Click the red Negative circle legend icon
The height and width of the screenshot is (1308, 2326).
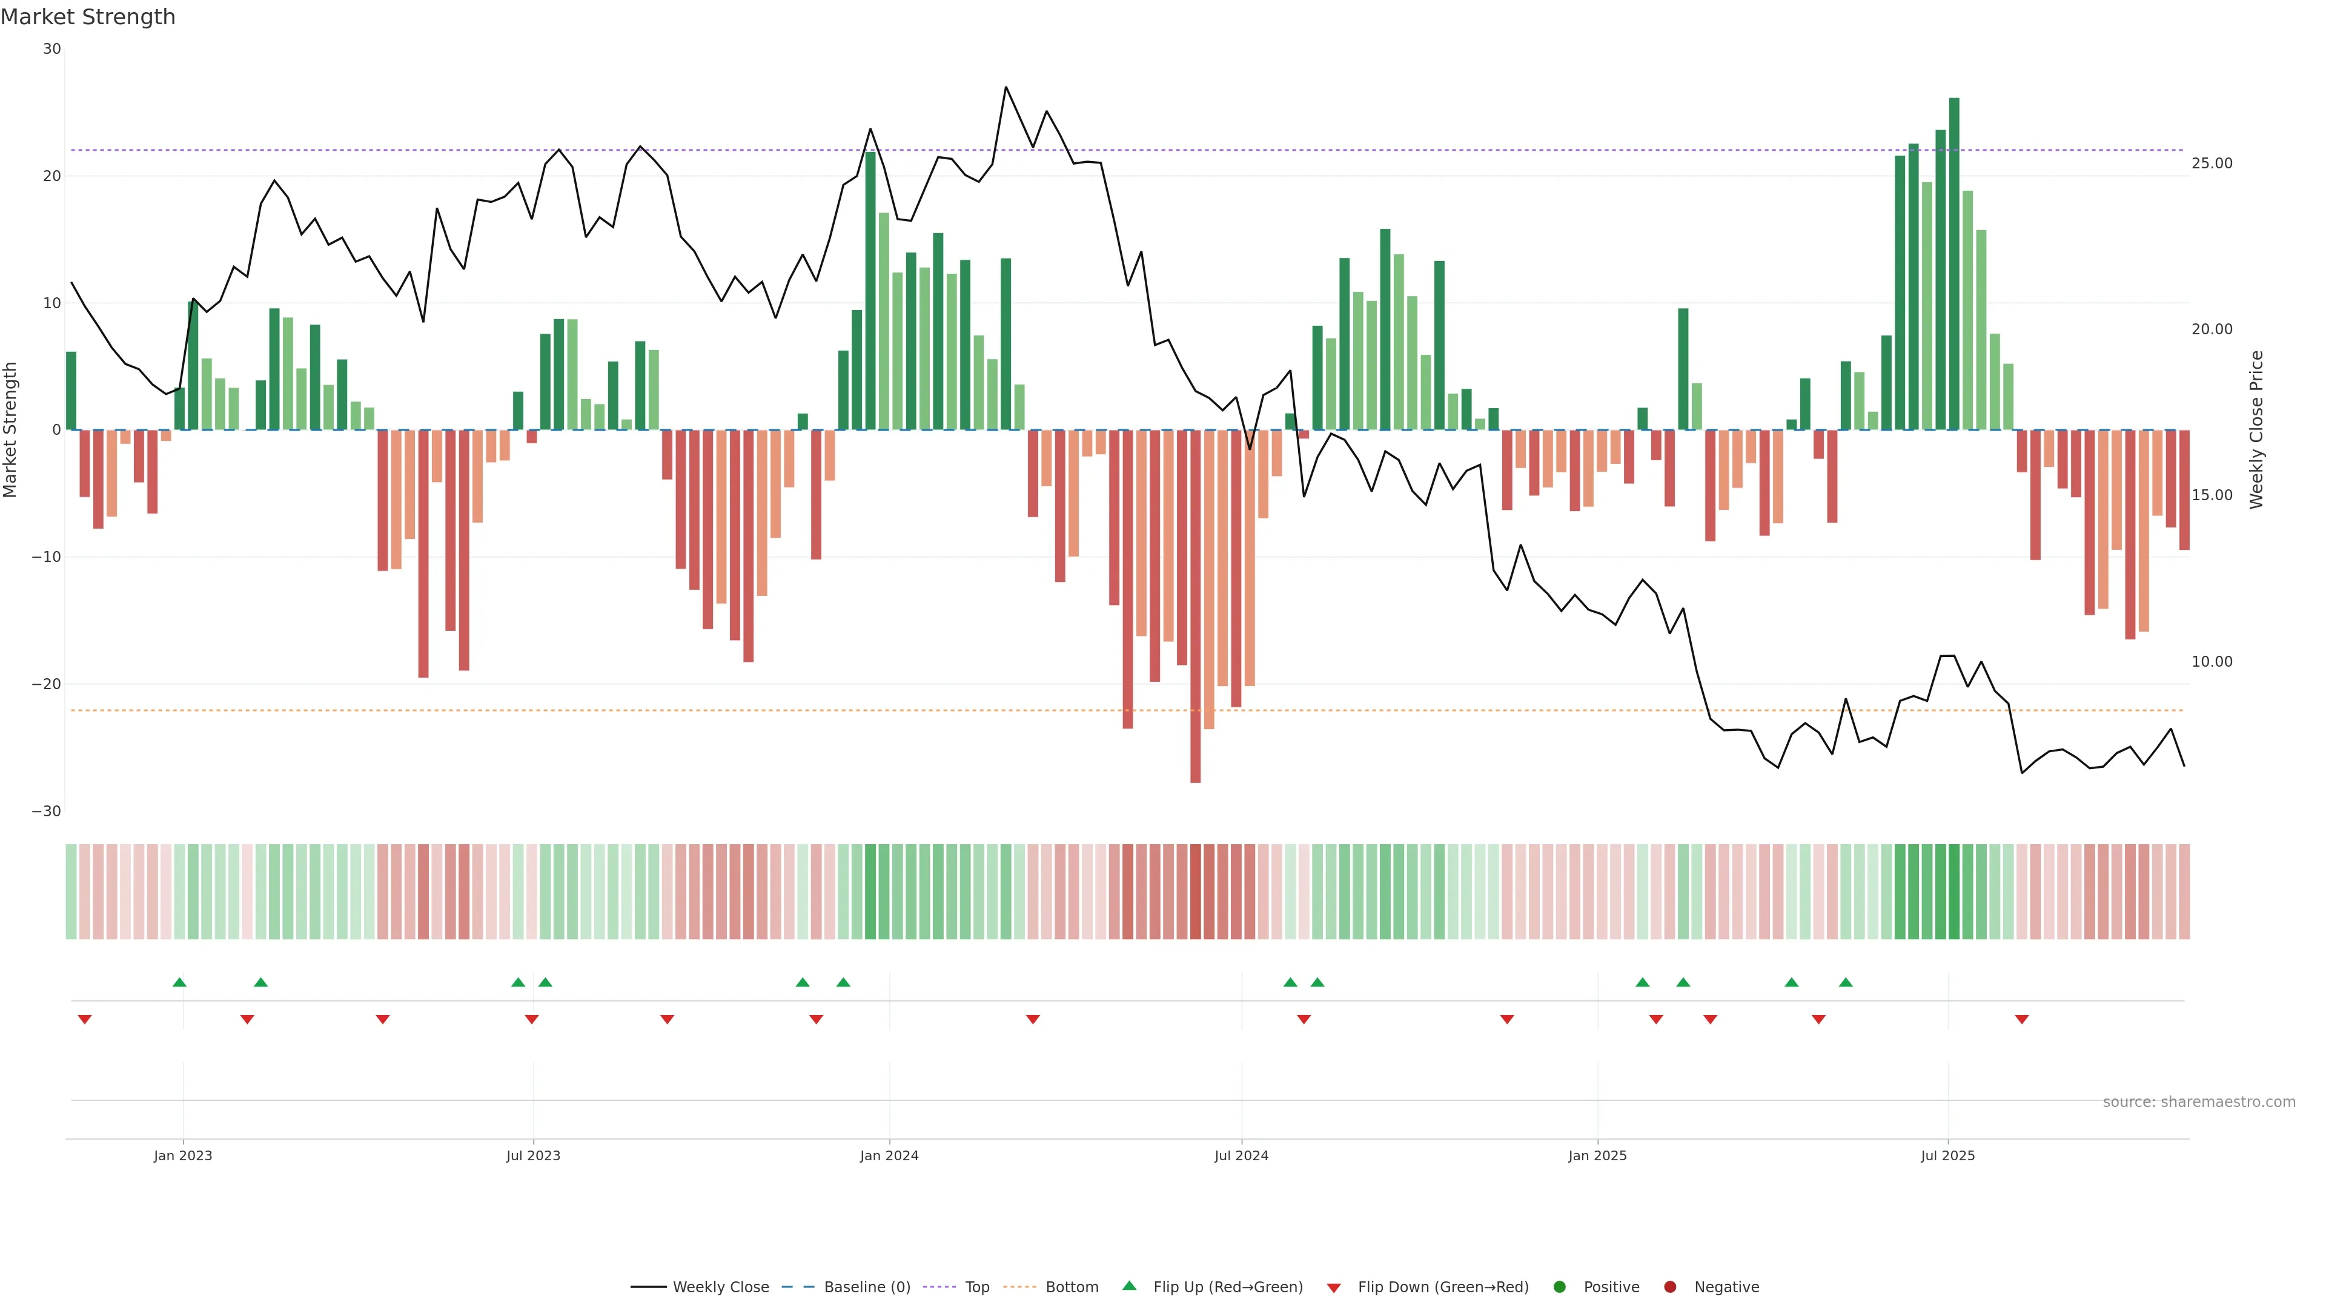point(1669,1287)
